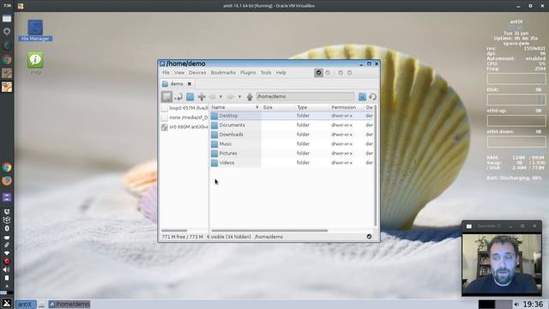549x309 pixels.
Task: Sort by the Size column header
Action: click(x=278, y=107)
